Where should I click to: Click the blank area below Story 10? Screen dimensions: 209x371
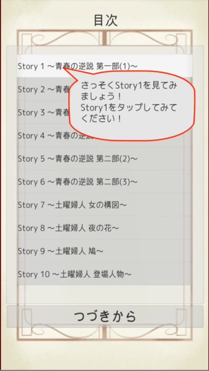click(x=104, y=294)
